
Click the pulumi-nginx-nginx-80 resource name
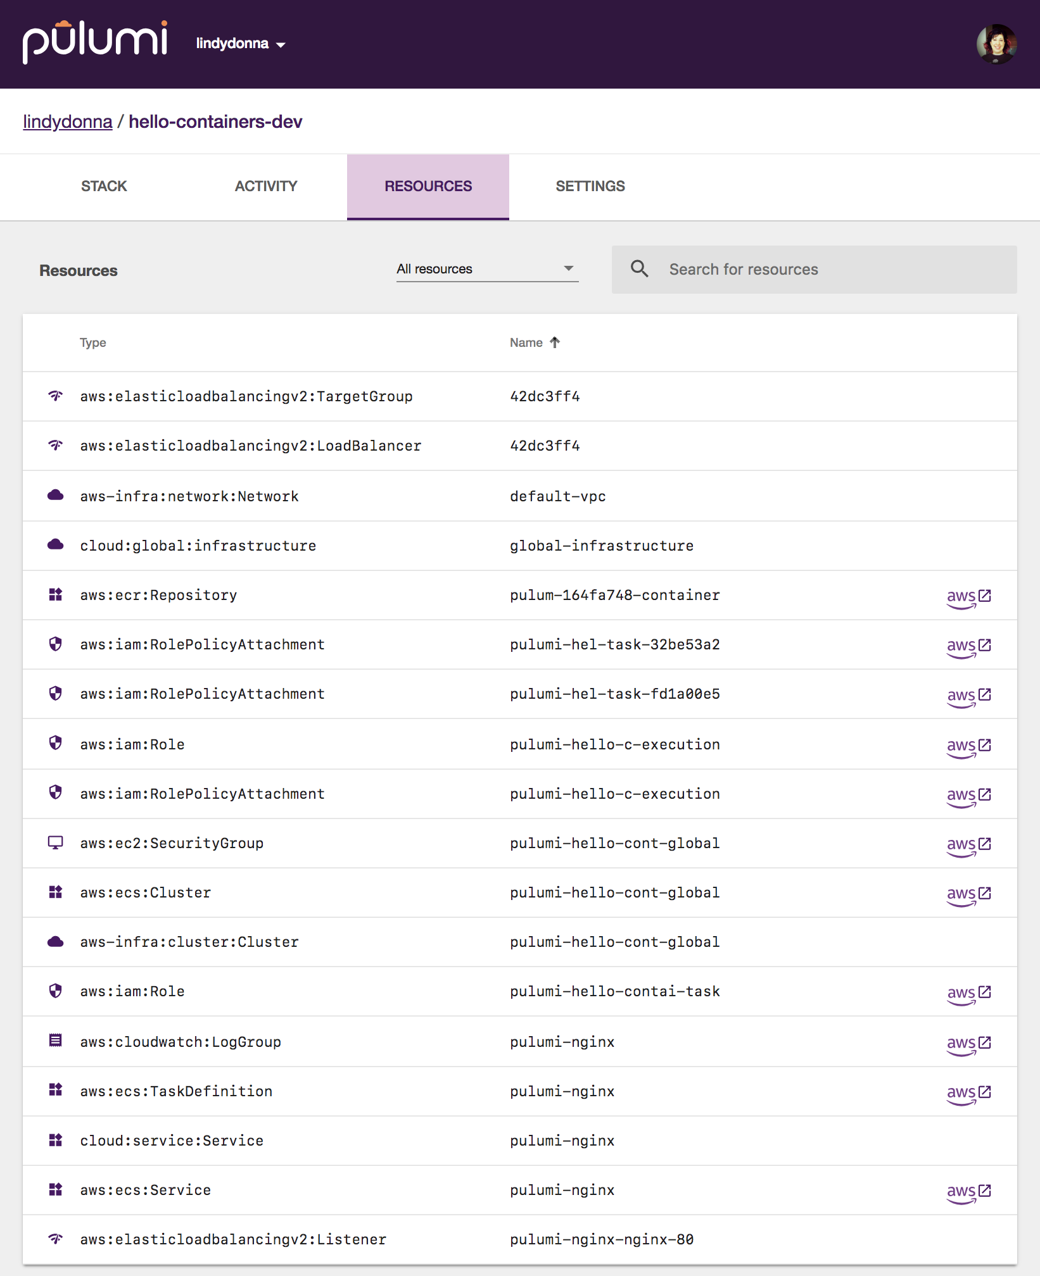click(x=602, y=1239)
